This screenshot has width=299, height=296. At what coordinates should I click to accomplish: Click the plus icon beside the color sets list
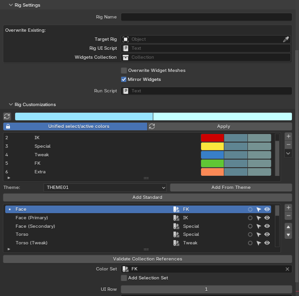pos(288,136)
